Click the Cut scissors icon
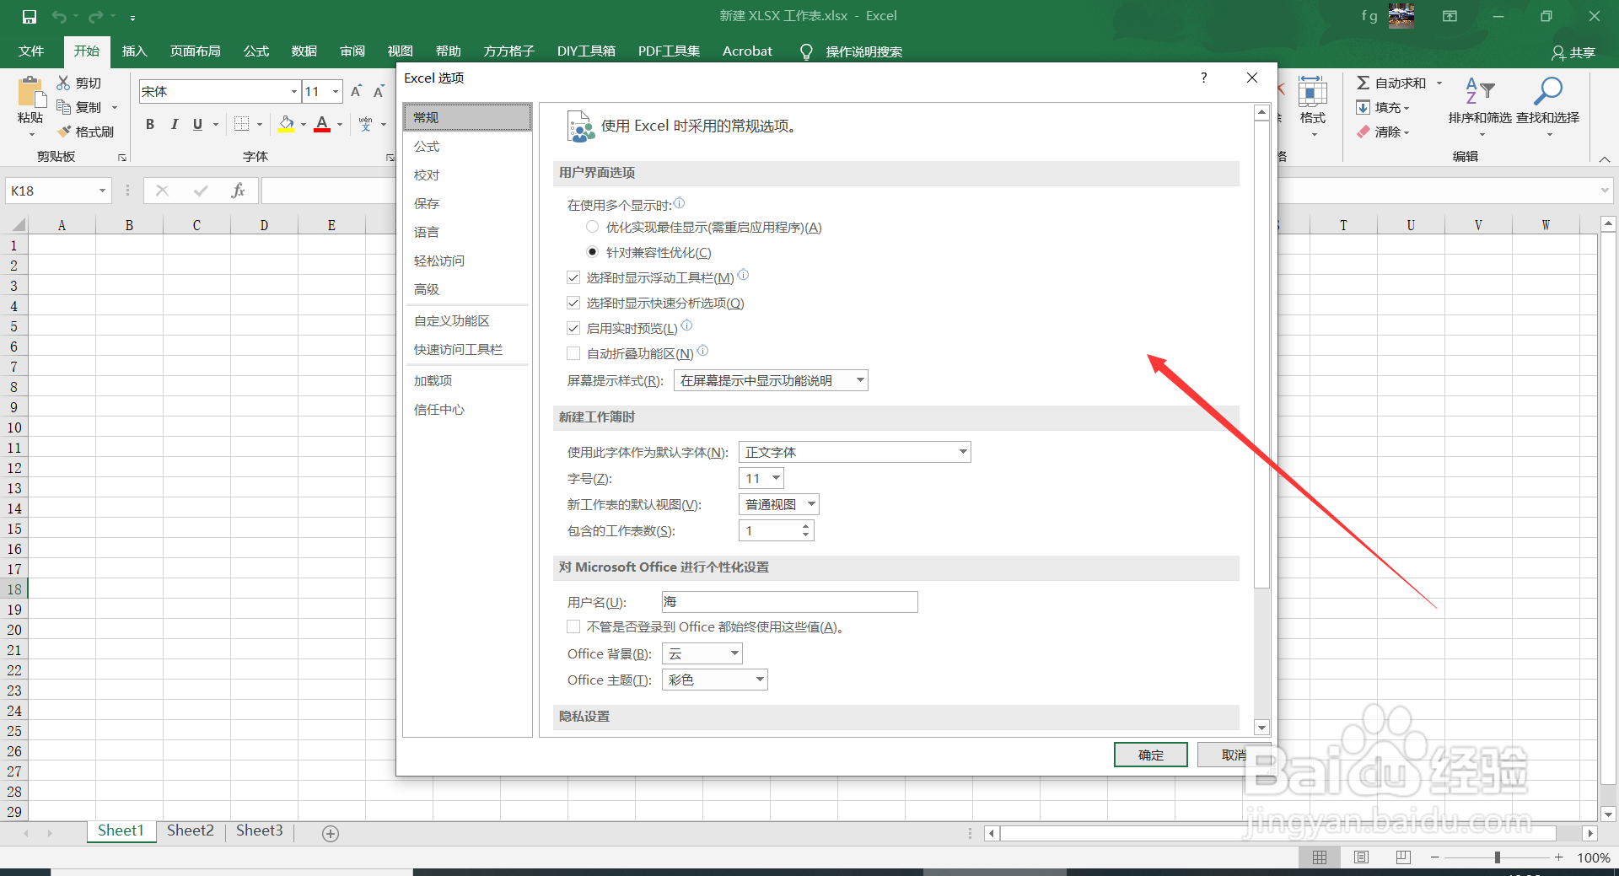1619x876 pixels. click(x=64, y=83)
